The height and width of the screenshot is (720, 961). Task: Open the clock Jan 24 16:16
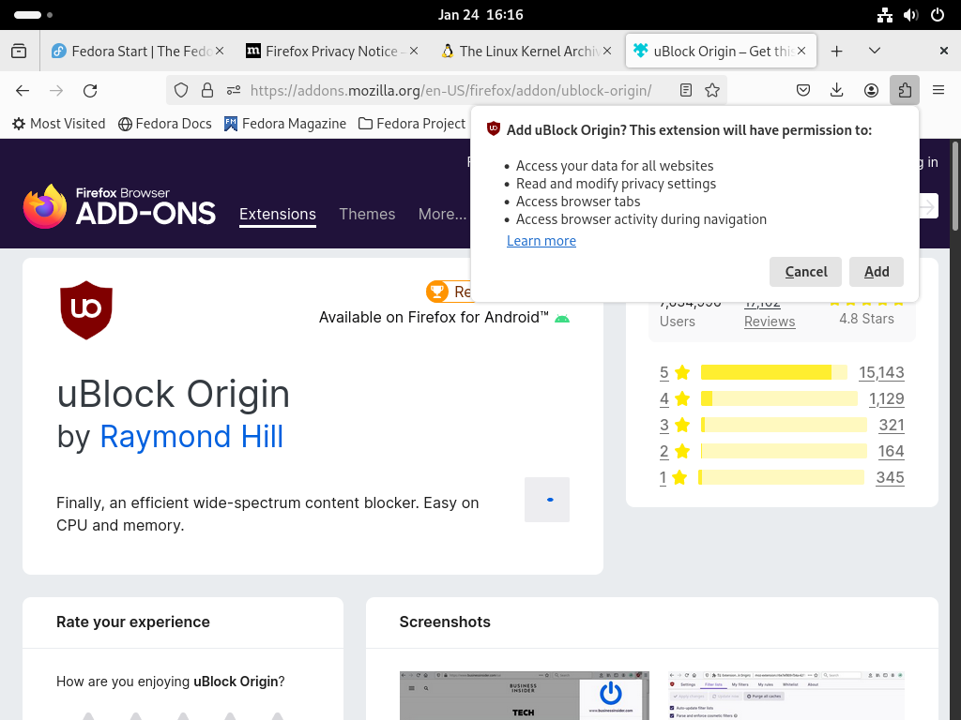click(x=480, y=15)
